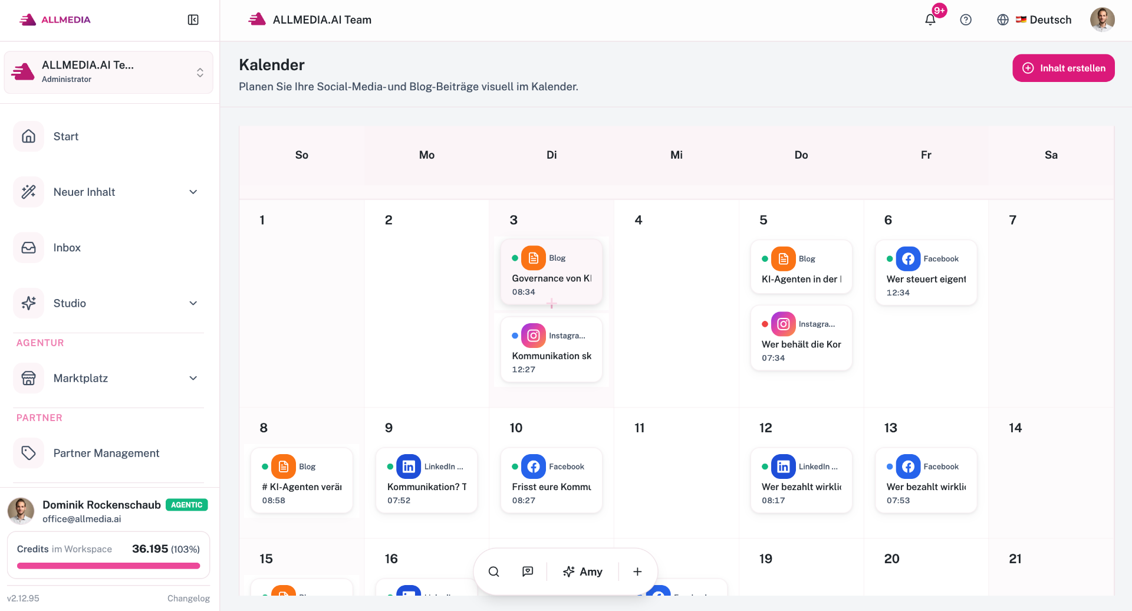The height and width of the screenshot is (611, 1132).
Task: Open 'Governance von KI' post at 08:34
Action: tap(551, 272)
